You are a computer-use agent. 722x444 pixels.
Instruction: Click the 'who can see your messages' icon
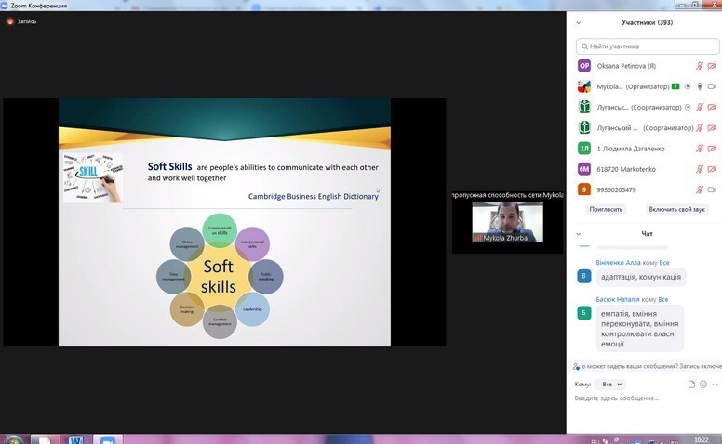click(x=576, y=366)
